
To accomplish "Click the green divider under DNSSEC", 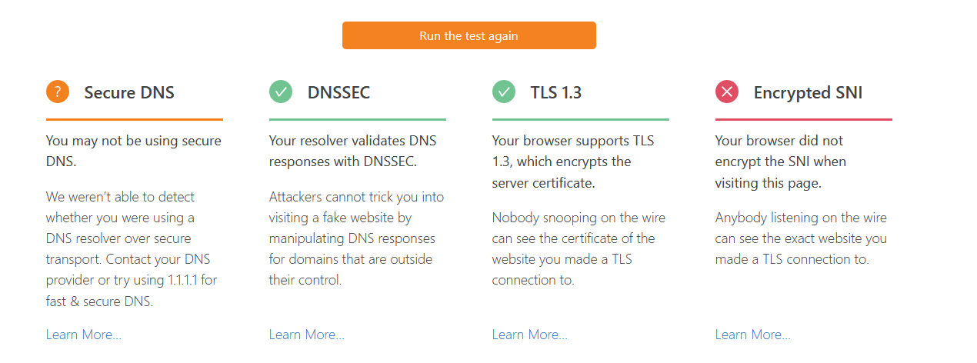I will tap(358, 119).
